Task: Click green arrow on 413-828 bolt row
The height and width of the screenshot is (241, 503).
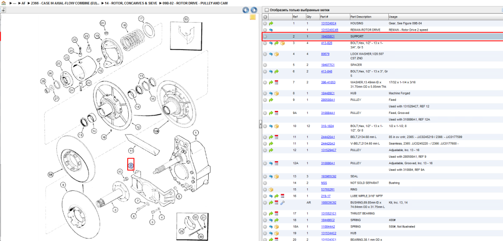Action: [x=277, y=43]
